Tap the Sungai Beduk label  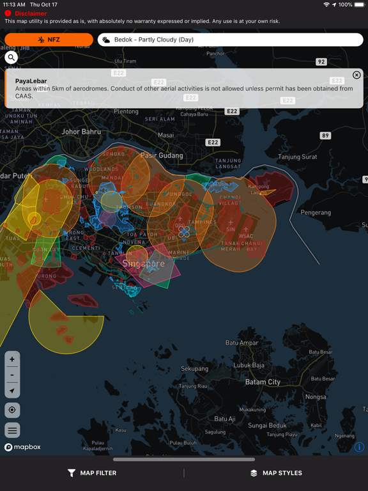pyautogui.click(x=267, y=426)
